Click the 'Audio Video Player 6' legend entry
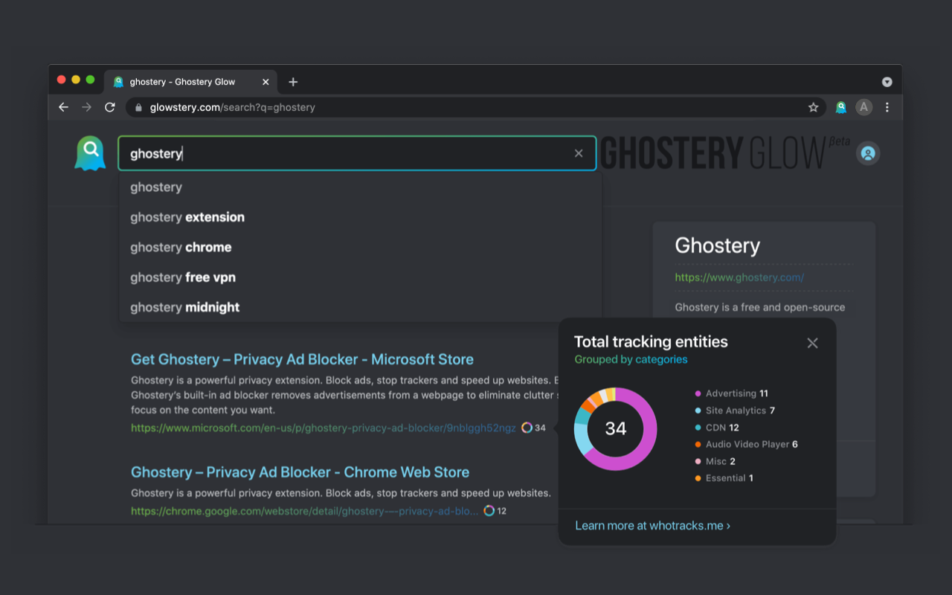 (746, 444)
